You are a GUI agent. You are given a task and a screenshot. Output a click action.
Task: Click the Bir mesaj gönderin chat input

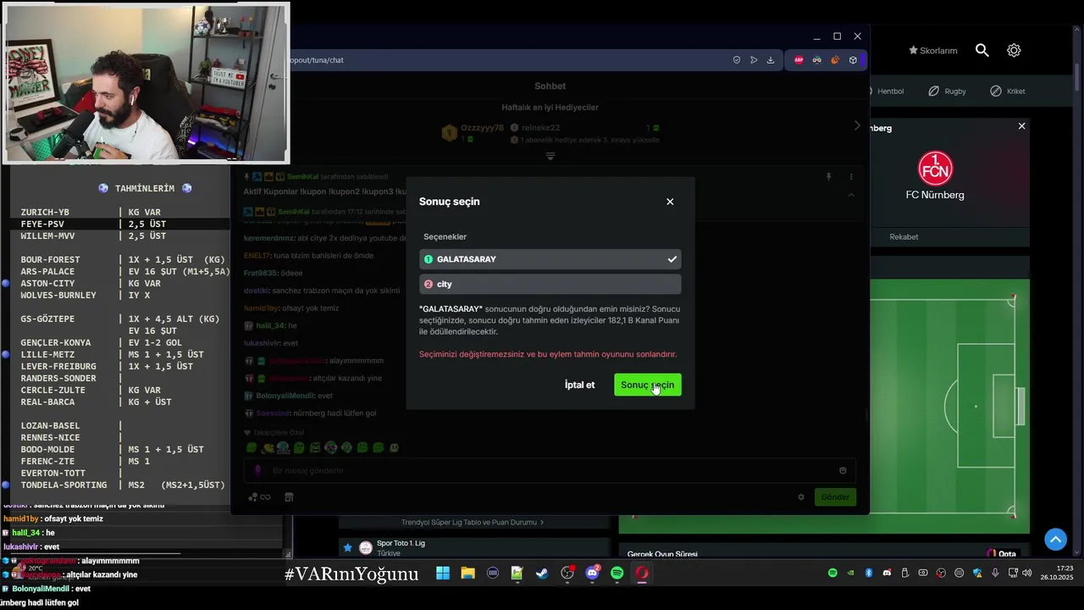(550, 470)
